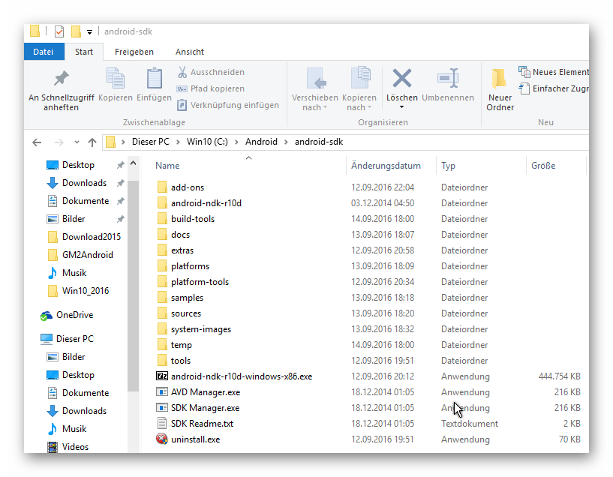Screen dimensions: 613x477
Task: Click the navigation pane scroll up arrow
Action: pos(133,163)
